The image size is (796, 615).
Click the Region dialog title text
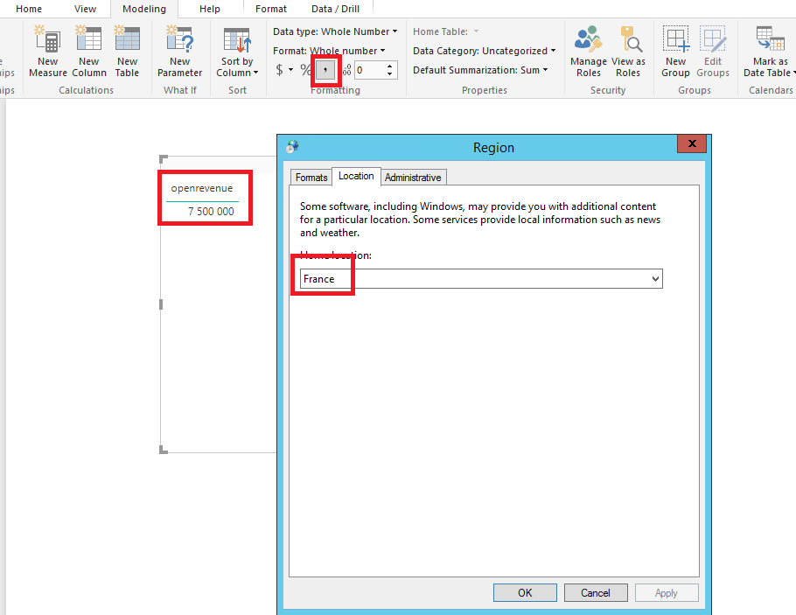coord(493,147)
